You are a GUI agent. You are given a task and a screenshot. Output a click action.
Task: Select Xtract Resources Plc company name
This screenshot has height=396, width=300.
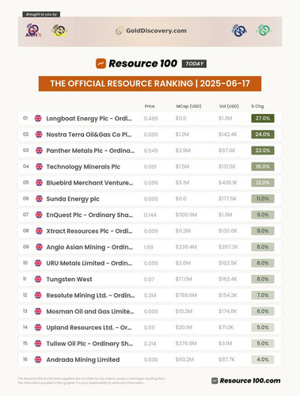pyautogui.click(x=89, y=231)
